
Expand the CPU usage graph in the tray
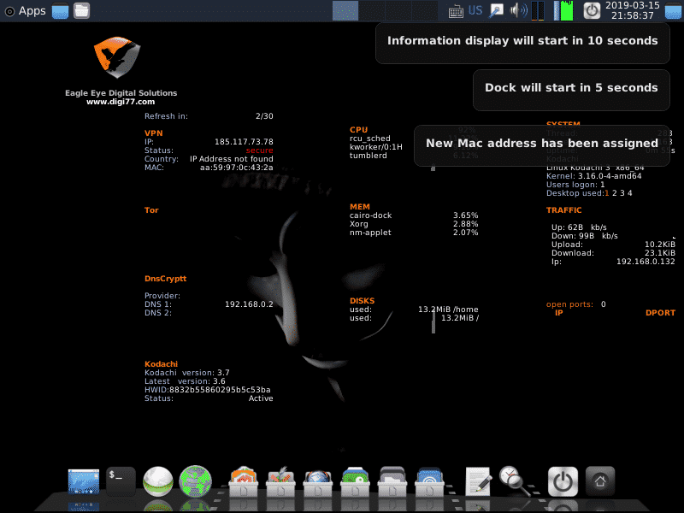(537, 11)
